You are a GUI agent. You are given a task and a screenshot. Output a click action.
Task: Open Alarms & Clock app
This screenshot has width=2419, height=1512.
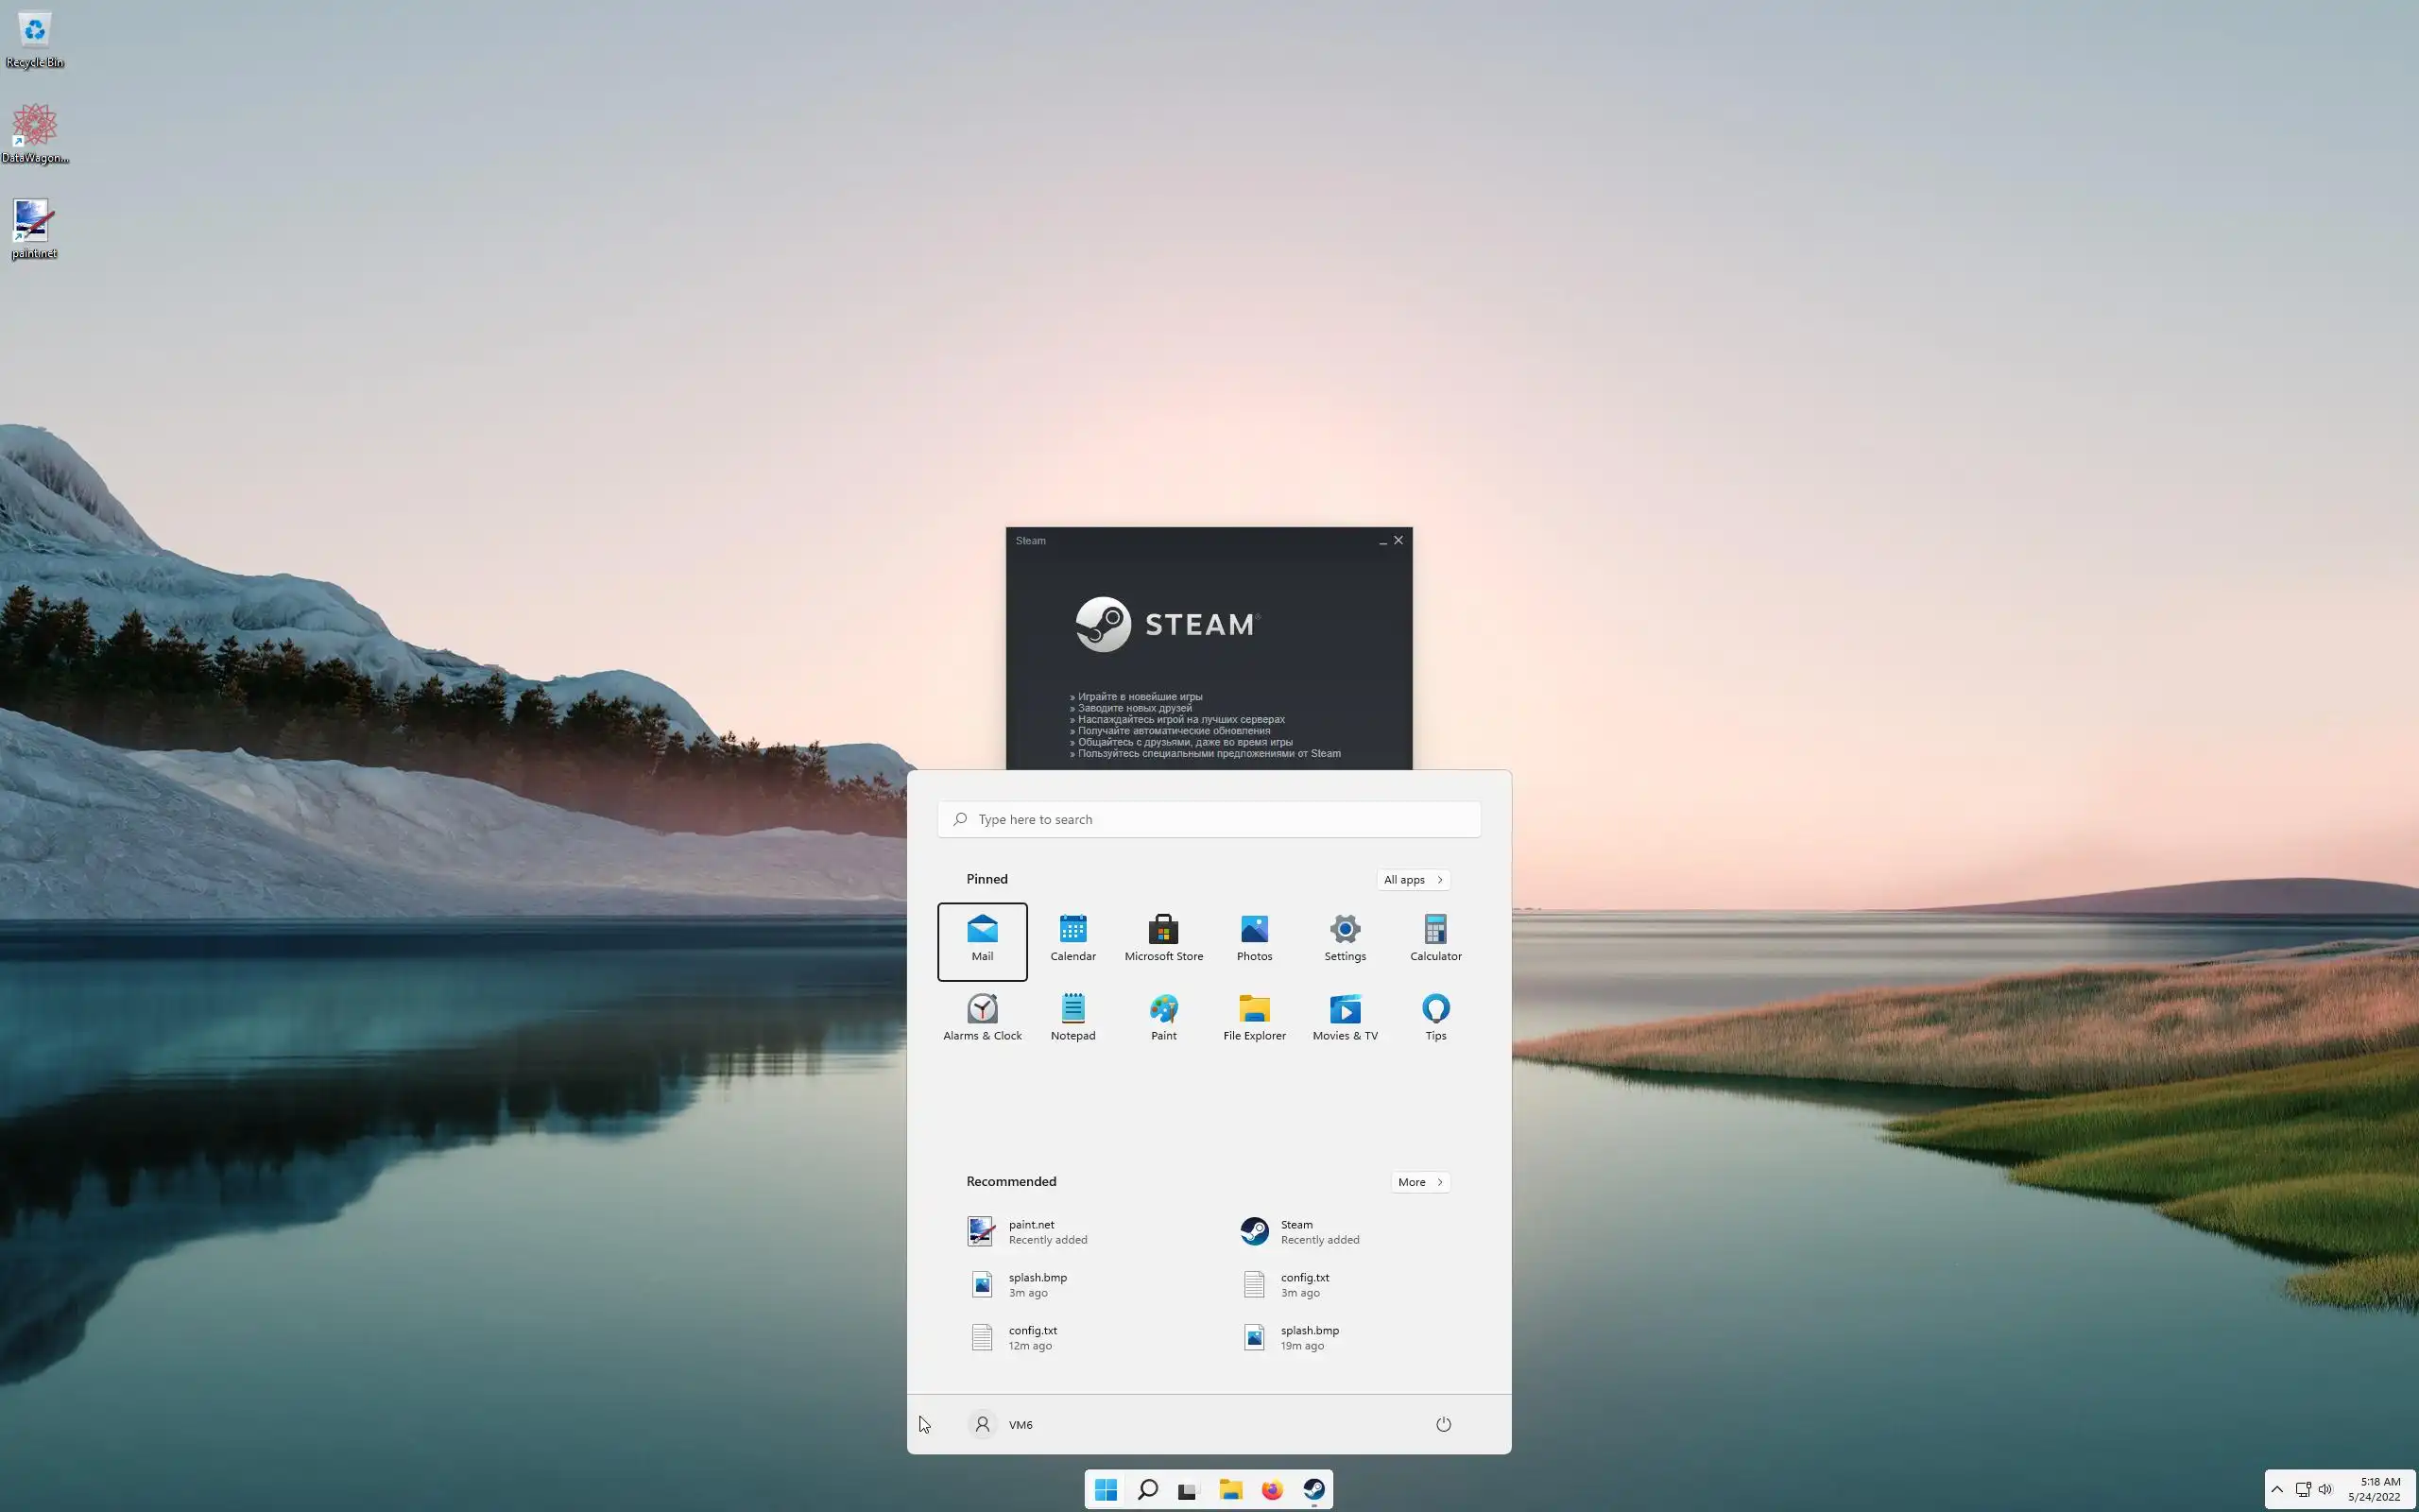coord(982,1018)
